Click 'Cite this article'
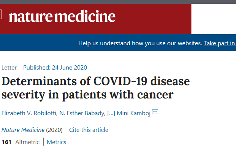The width and height of the screenshot is (236, 157). coord(89,130)
